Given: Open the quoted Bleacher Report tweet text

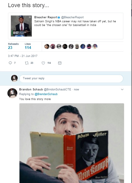Looking at the screenshot, I should 75,23.
